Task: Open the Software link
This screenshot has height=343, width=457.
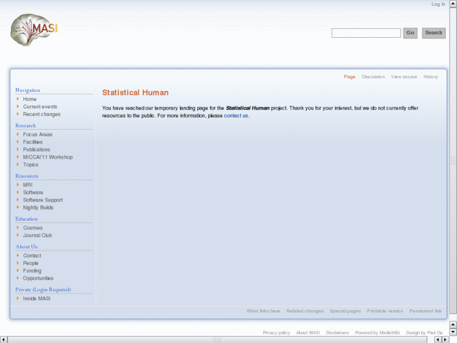Action: (33, 193)
